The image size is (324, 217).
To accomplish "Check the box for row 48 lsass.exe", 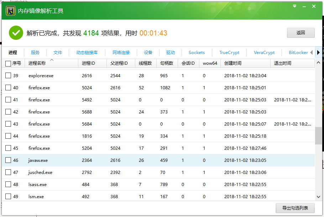I will (x=8, y=184).
